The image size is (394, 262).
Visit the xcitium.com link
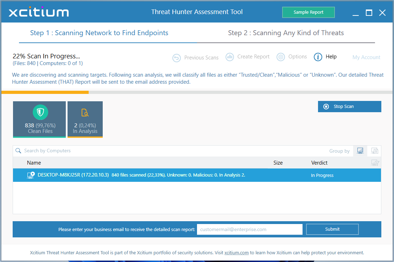[x=236, y=253]
